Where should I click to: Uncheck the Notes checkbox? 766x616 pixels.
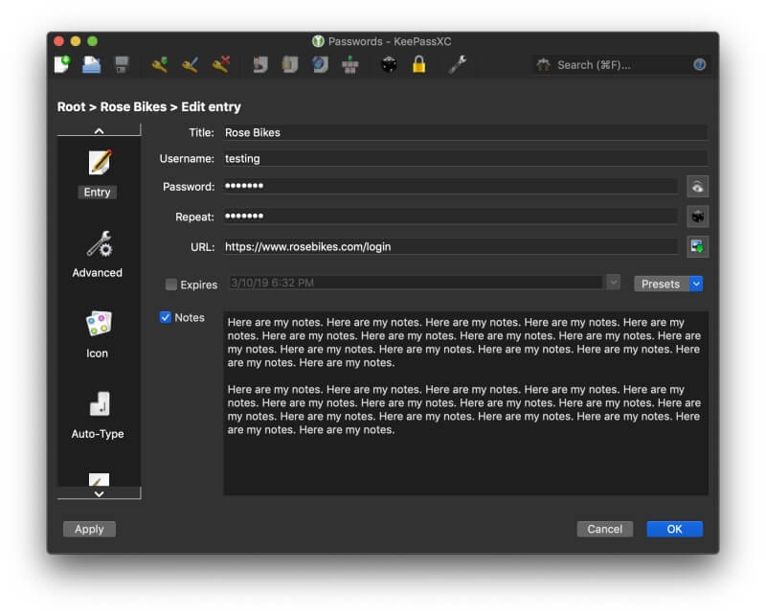coord(165,317)
